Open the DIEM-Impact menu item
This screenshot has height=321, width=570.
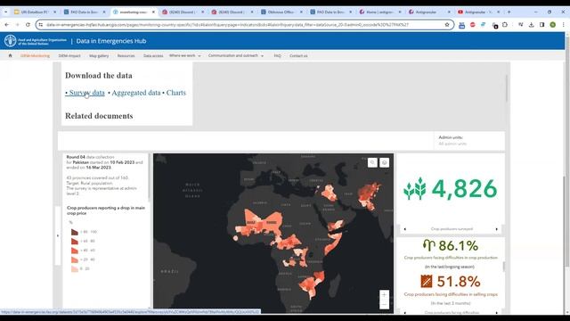coord(69,55)
